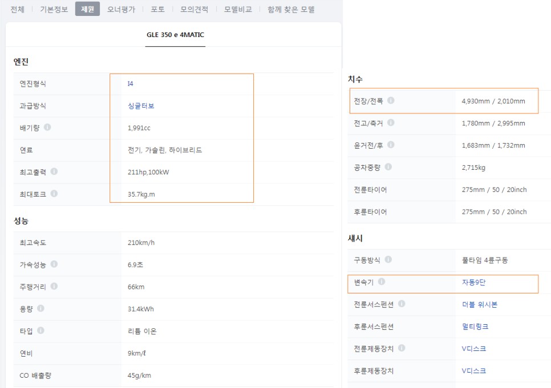Click the 1,991cc displacement value

point(139,128)
